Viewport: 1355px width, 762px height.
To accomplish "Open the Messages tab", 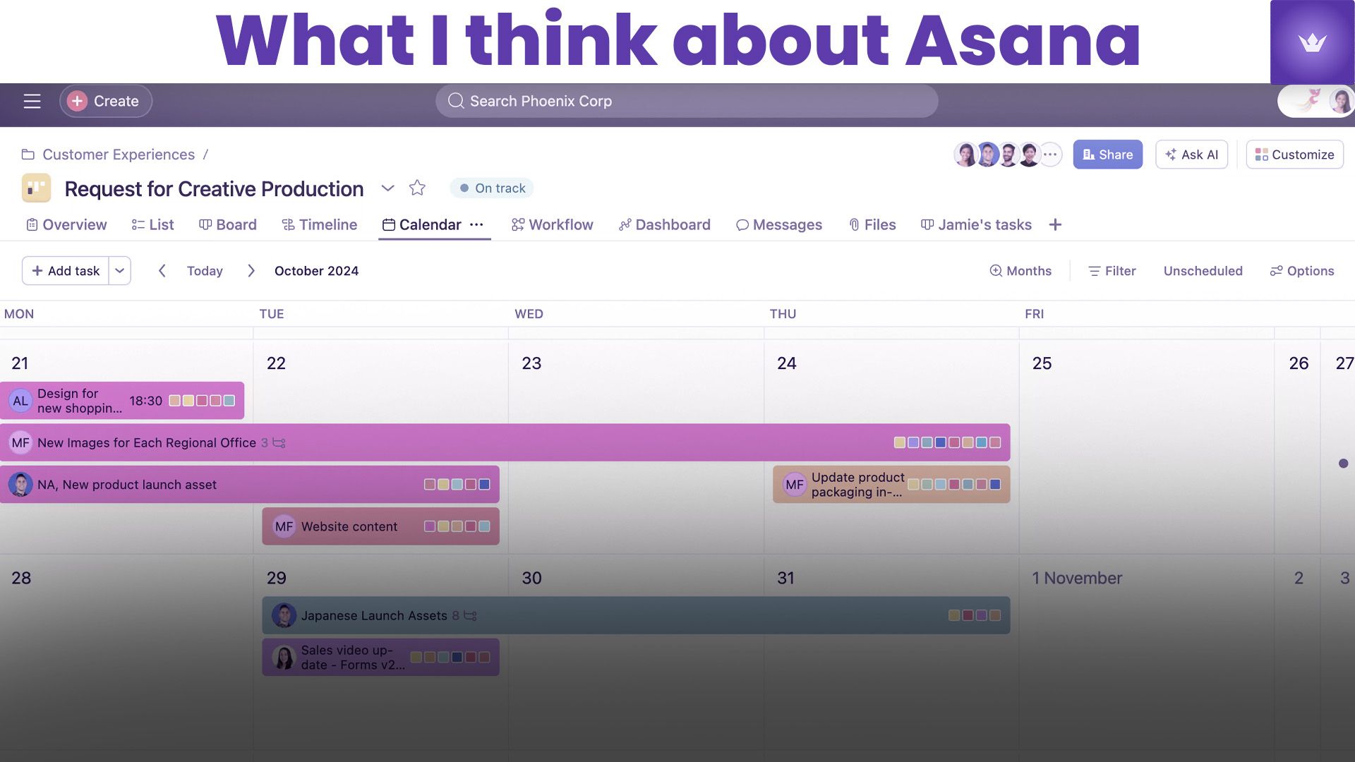I will click(x=779, y=224).
